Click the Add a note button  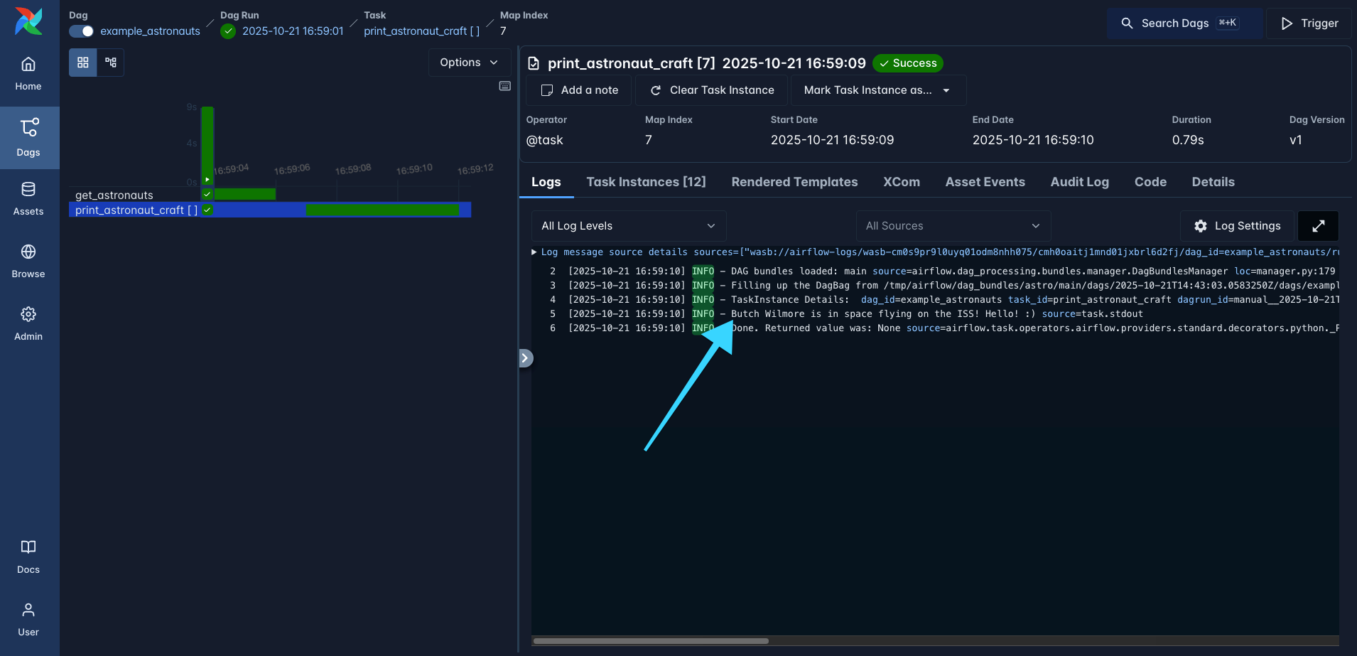coord(578,90)
